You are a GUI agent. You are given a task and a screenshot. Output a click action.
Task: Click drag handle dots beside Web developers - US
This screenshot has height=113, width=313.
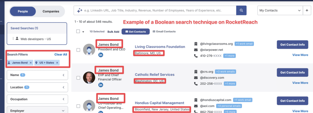(13, 39)
